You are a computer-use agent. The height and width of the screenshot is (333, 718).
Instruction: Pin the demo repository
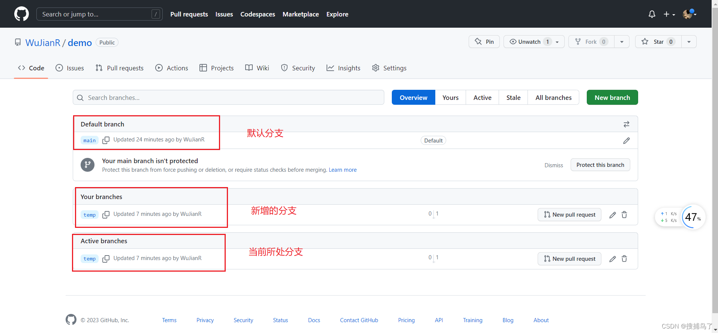pos(484,42)
